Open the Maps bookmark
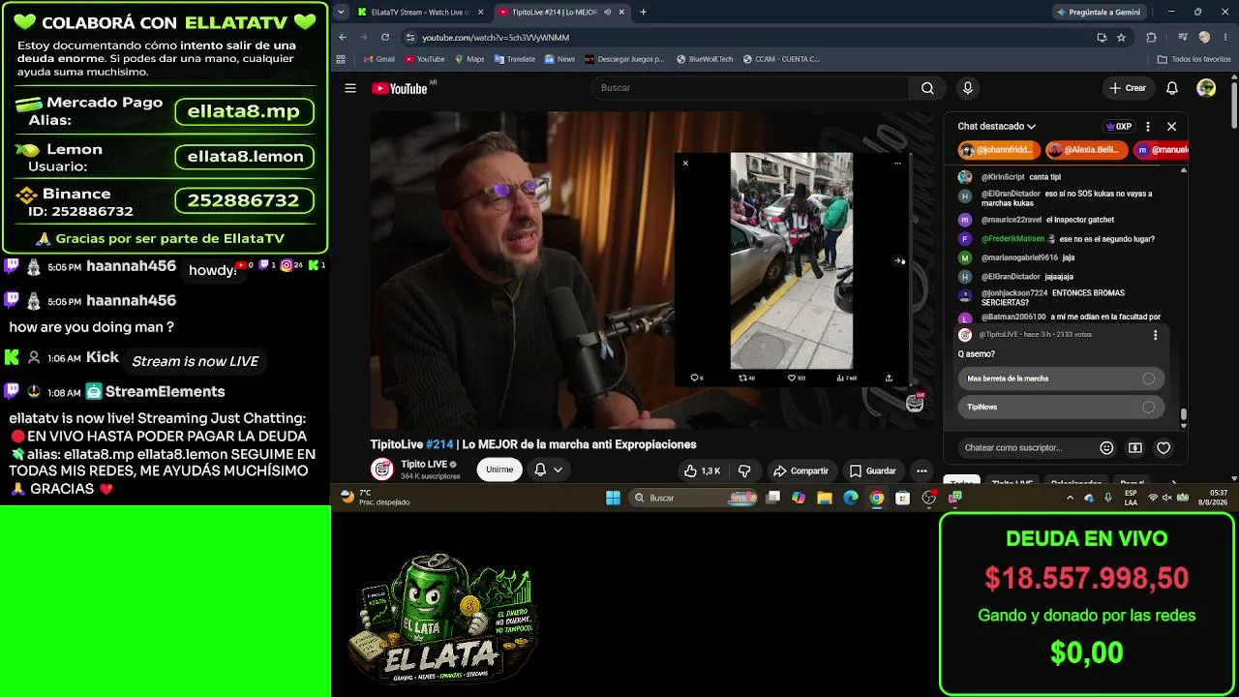 tap(469, 59)
